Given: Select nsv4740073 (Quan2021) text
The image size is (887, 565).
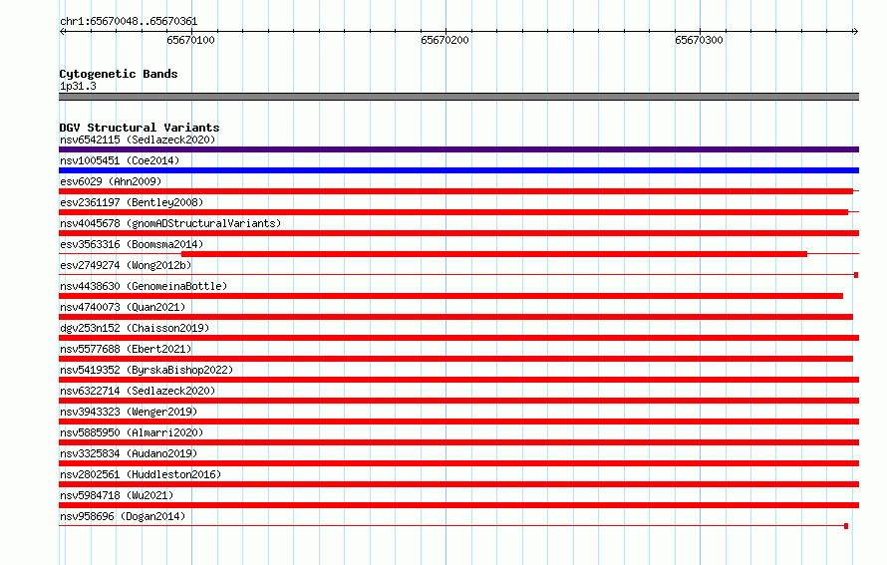Looking at the screenshot, I should point(123,307).
